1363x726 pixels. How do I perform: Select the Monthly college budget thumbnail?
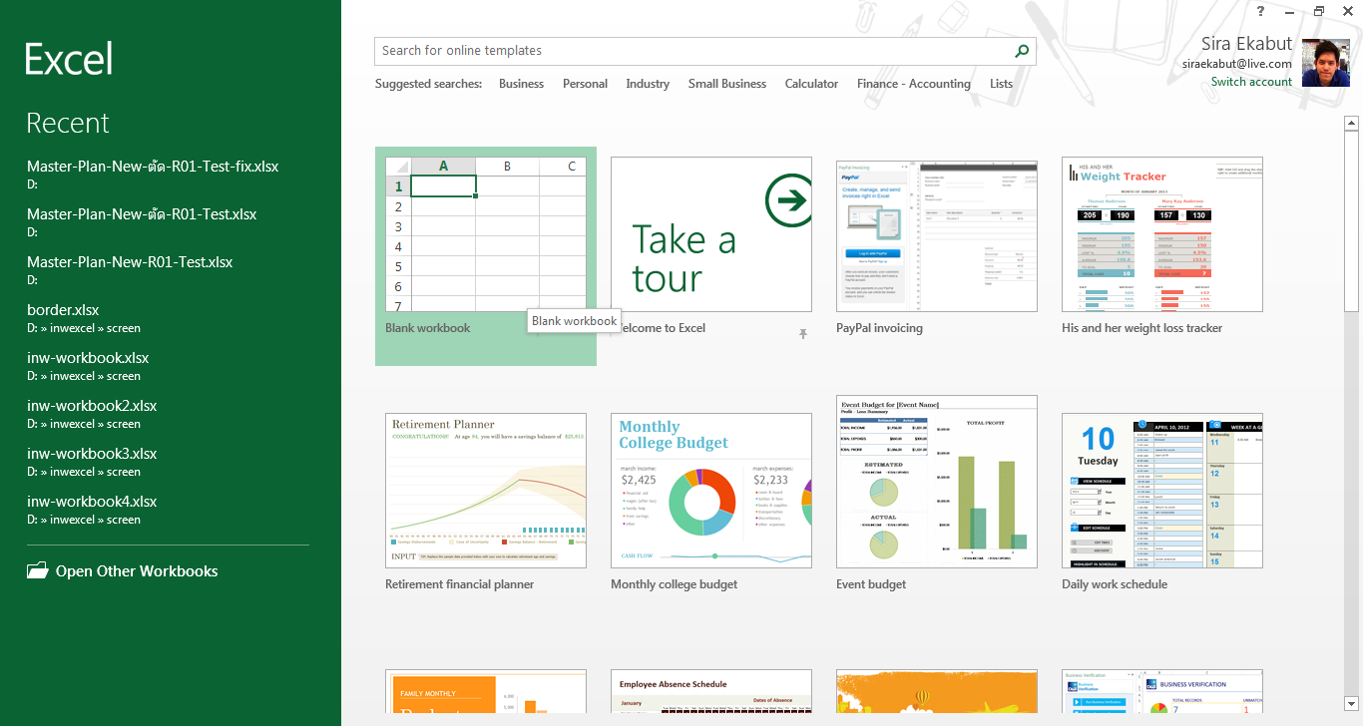click(x=711, y=491)
